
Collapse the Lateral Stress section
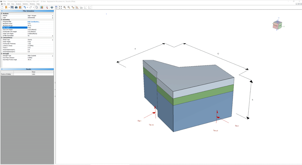pyautogui.click(x=2, y=38)
